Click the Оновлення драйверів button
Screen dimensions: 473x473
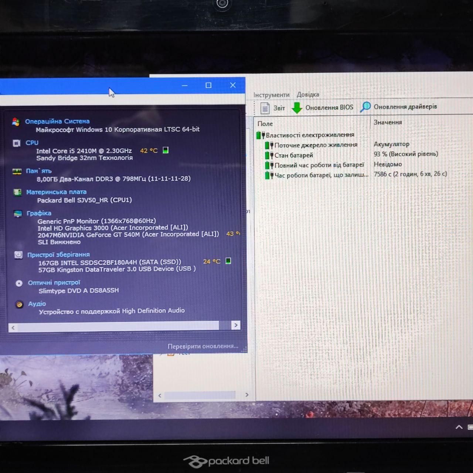398,107
